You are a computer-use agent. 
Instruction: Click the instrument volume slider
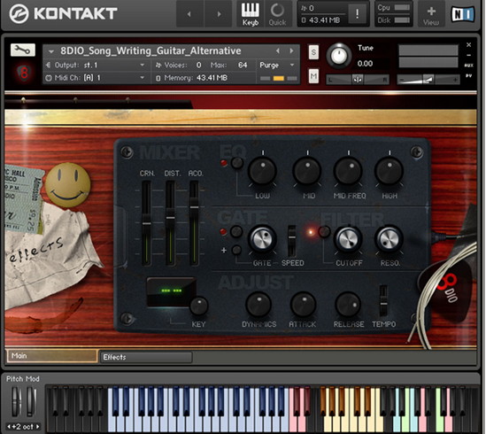[x=428, y=80]
